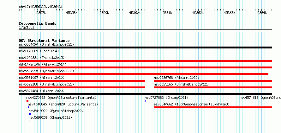281x133 pixels.
Task: Click the ruler's right end arrow
Action: (271, 10)
